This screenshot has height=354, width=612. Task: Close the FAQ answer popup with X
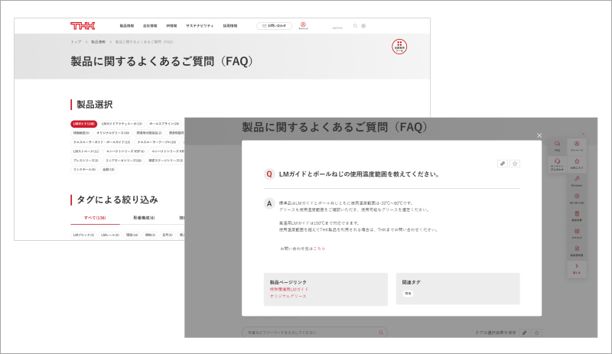(x=561, y=135)
